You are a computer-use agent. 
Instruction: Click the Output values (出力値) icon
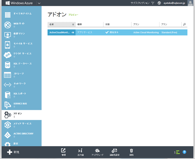coord(80,150)
